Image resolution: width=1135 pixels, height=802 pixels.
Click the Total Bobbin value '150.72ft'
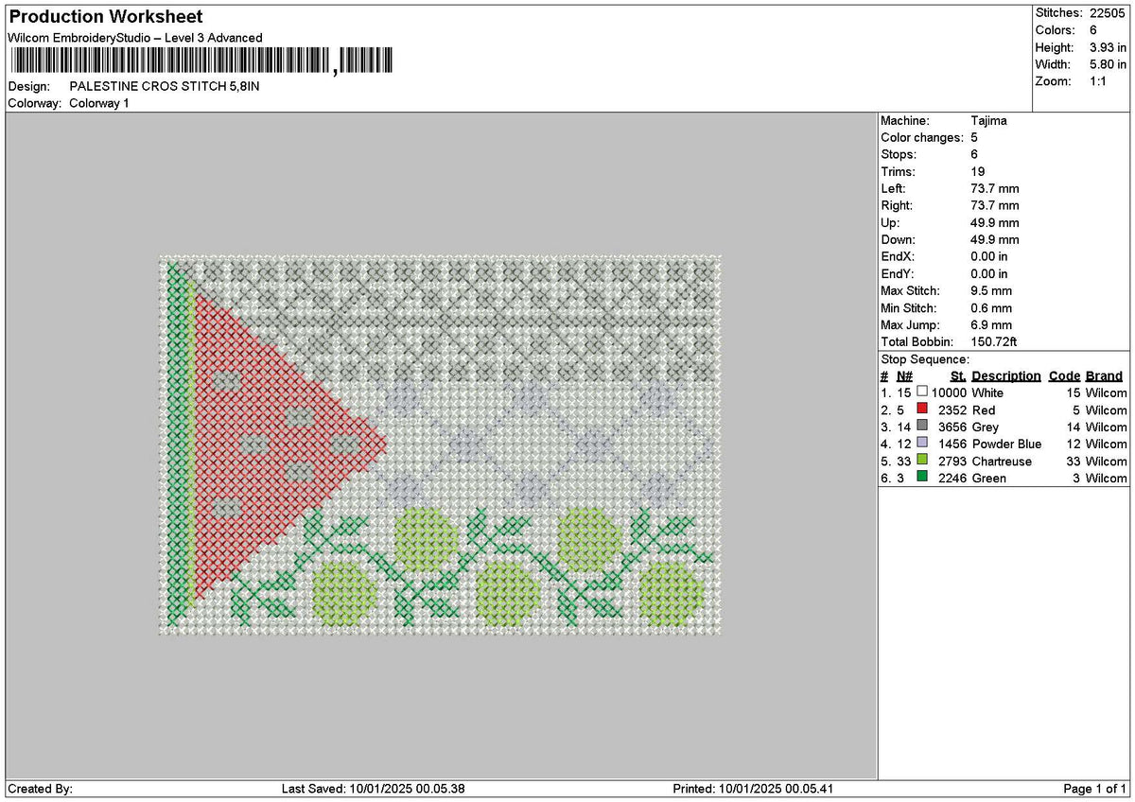pos(994,342)
